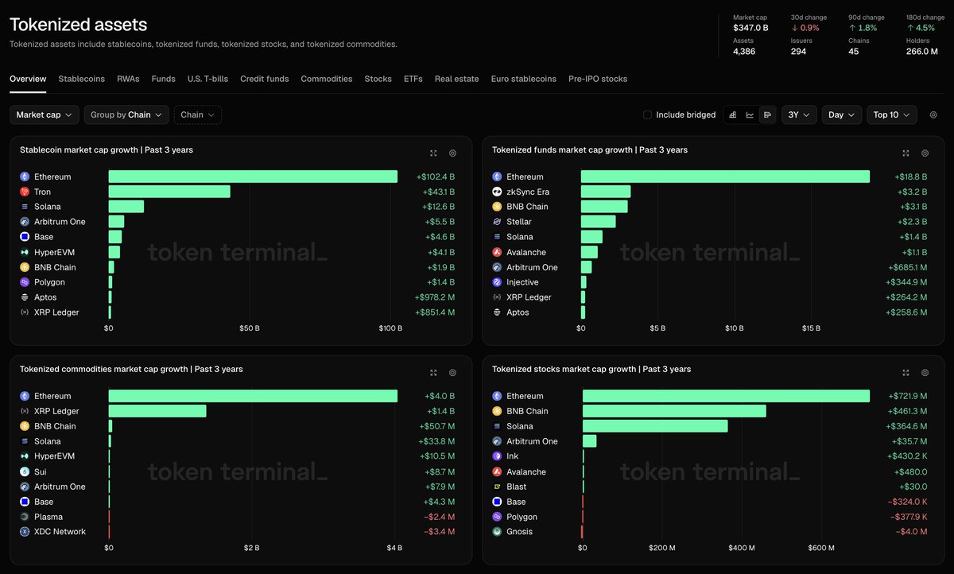The height and width of the screenshot is (574, 954).
Task: Click XDC Network logo in commodities chart
Action: click(x=25, y=532)
